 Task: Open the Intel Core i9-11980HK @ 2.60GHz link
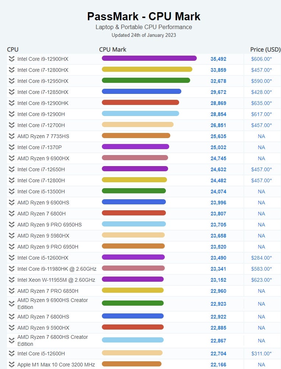coord(57,269)
